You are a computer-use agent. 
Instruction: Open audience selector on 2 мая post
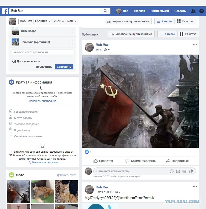pyautogui.click(x=118, y=192)
